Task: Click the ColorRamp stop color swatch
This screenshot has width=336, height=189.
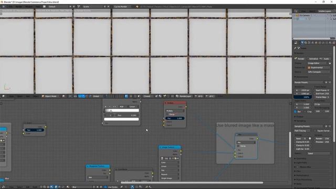Action: pyautogui.click(x=121, y=119)
